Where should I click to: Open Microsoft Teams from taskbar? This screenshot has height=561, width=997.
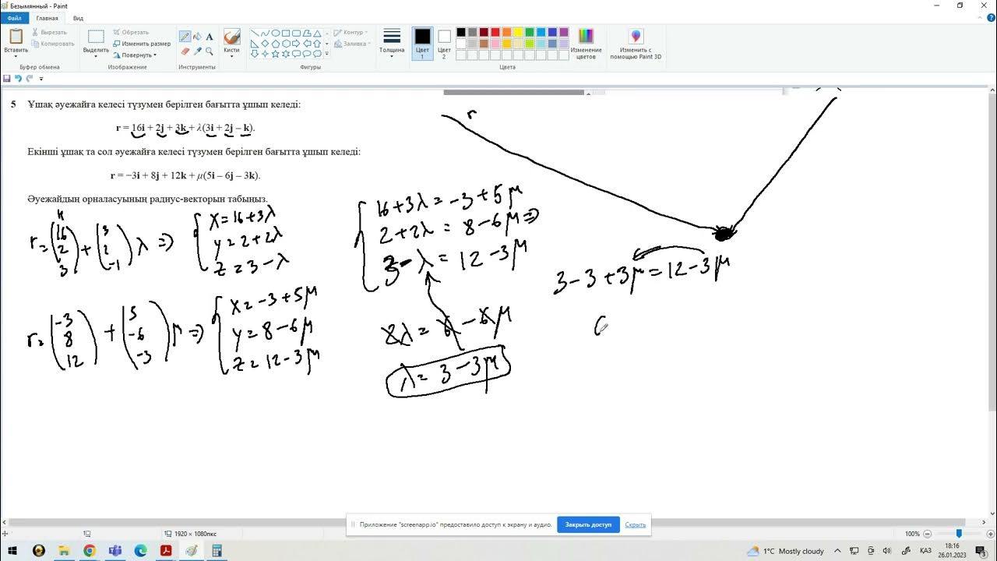coord(115,551)
